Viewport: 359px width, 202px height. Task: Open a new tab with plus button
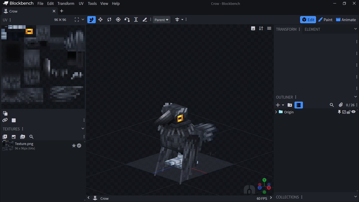click(x=62, y=11)
